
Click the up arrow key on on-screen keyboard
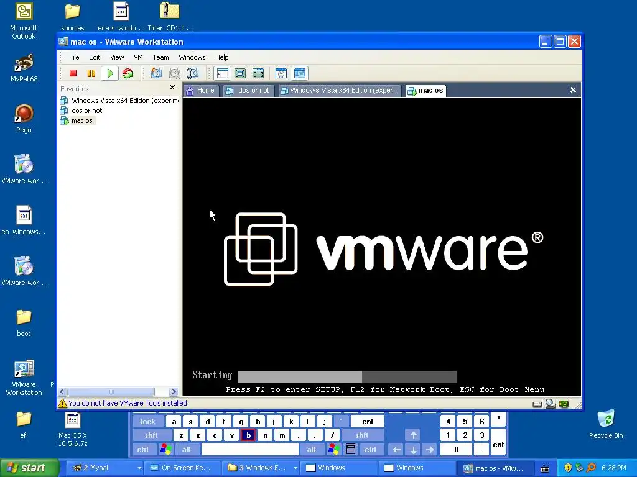coord(414,435)
